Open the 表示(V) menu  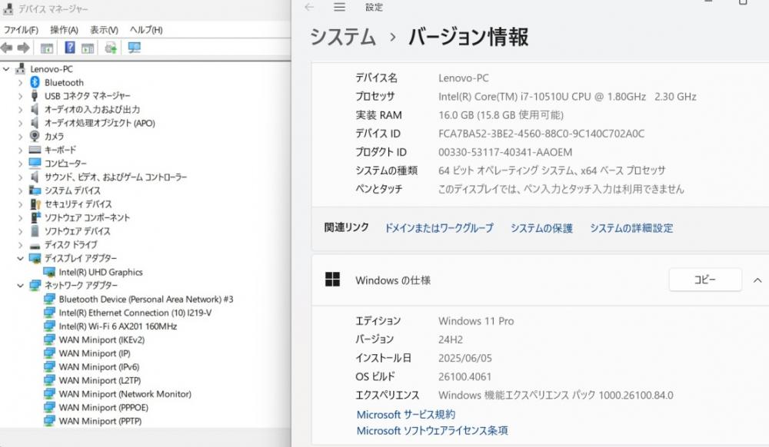[x=104, y=30]
